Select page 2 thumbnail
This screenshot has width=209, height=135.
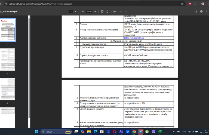(8, 60)
